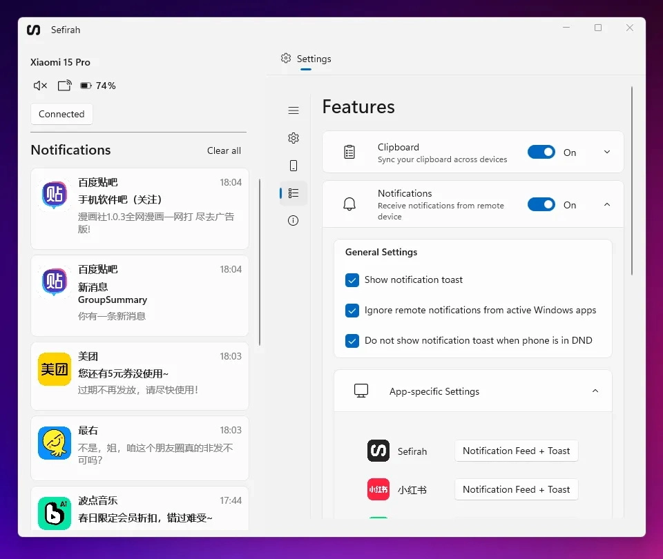Disable the Notifications toggle switch
This screenshot has width=663, height=559.
(541, 205)
